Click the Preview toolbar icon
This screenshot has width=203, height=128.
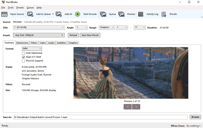pos(122,14)
